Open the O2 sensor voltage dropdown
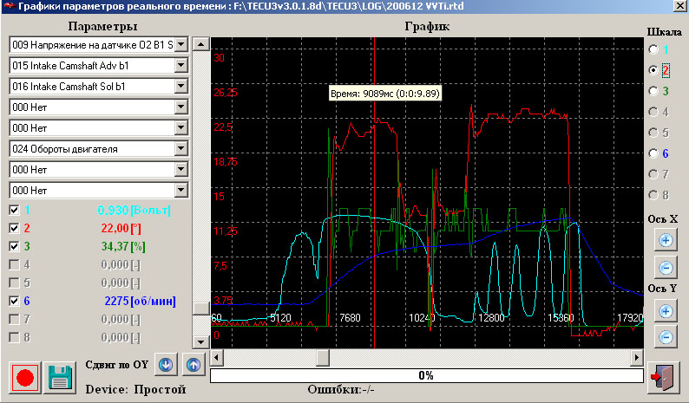The image size is (689, 403). (x=181, y=44)
